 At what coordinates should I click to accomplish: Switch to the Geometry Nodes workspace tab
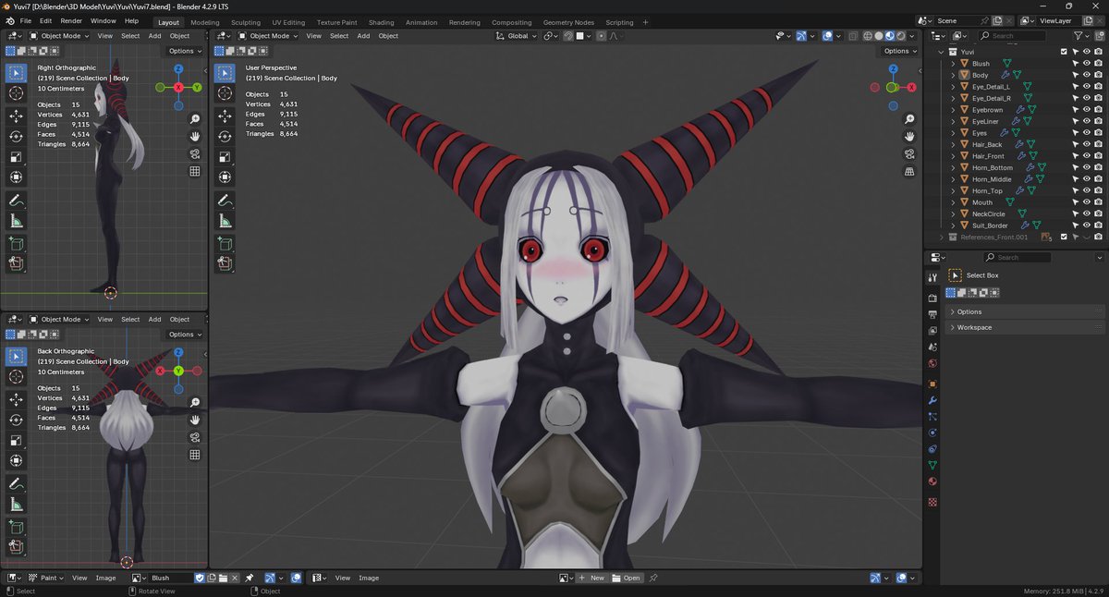tap(568, 22)
